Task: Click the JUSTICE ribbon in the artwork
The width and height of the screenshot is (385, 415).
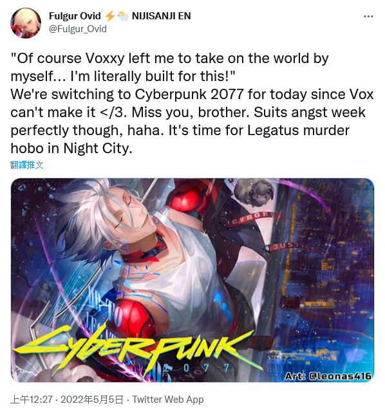Action: 292,246
